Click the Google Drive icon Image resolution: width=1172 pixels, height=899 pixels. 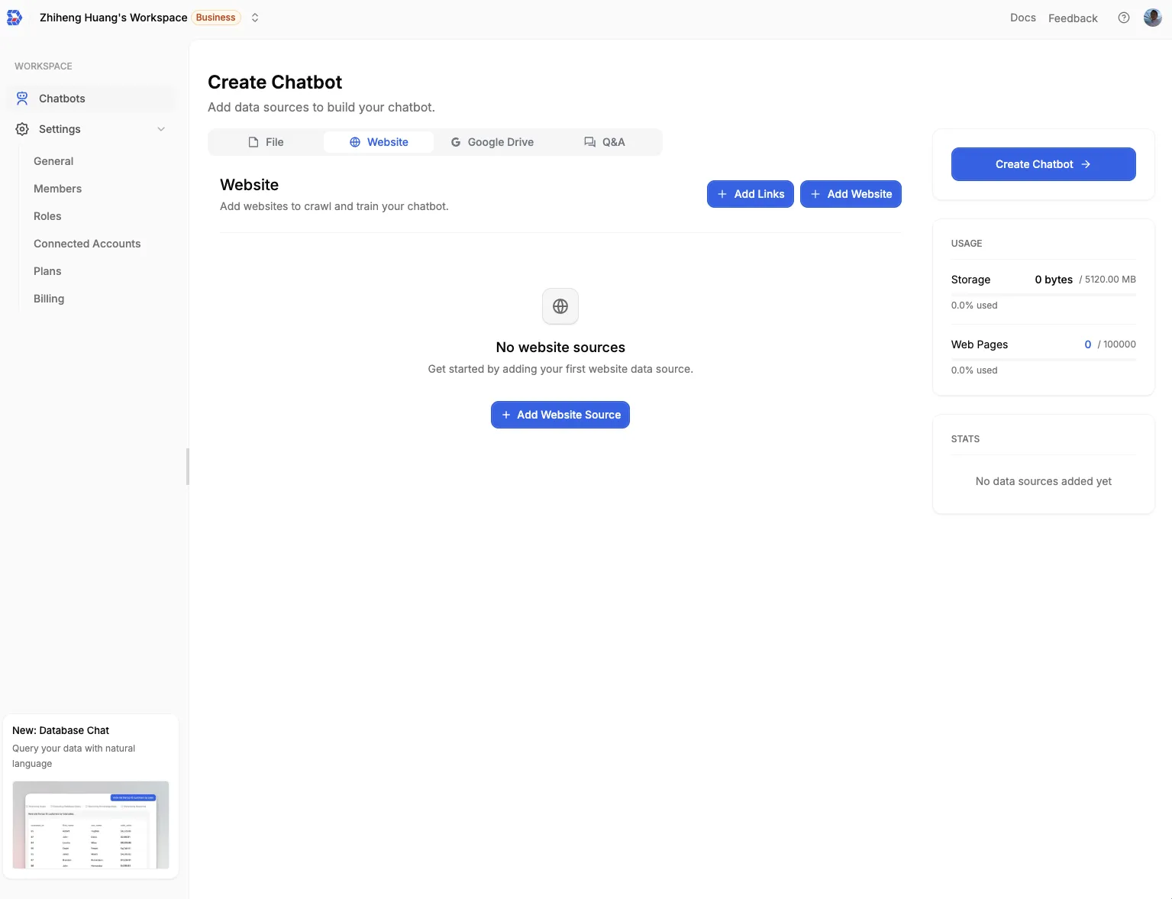click(455, 142)
